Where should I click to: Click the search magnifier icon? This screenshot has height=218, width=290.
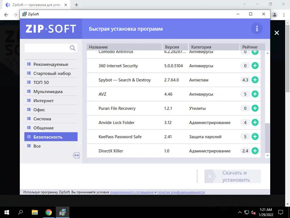pos(72,48)
